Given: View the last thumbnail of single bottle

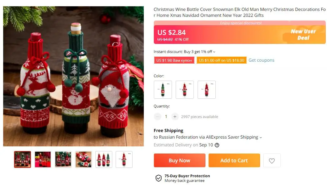Looking at the screenshot, I should 124,159.
